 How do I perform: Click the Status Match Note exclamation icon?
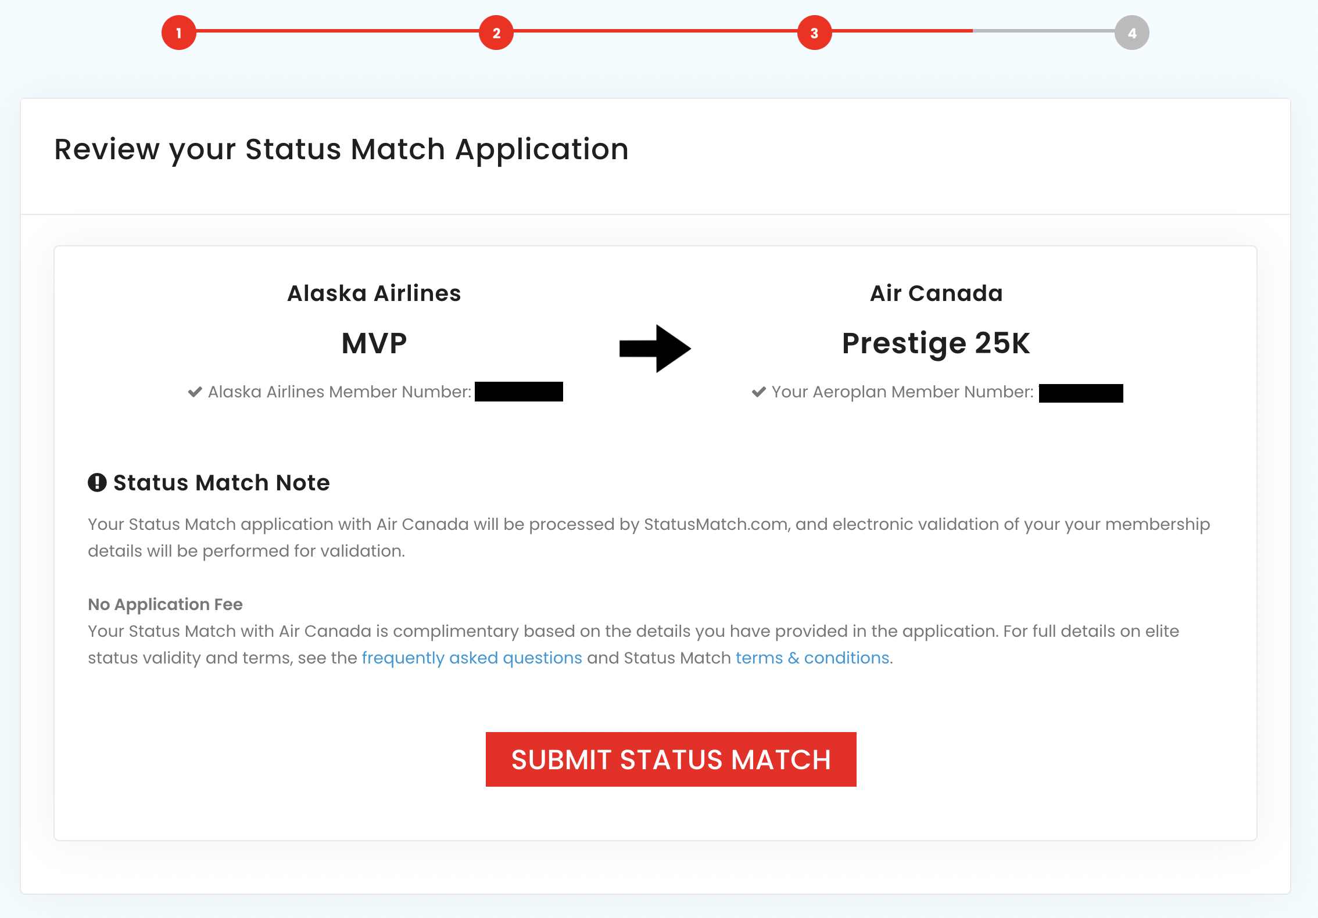[97, 482]
